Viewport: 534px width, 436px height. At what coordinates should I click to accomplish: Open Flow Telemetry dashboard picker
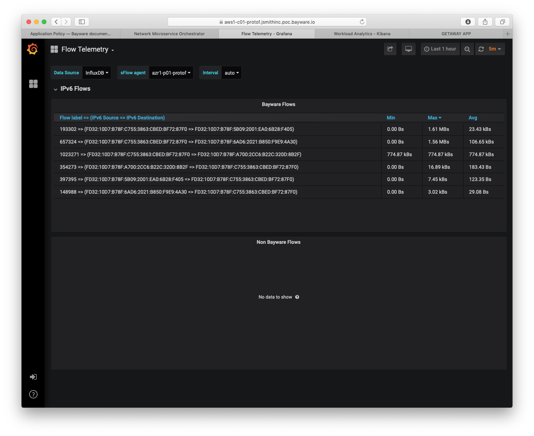(87, 49)
